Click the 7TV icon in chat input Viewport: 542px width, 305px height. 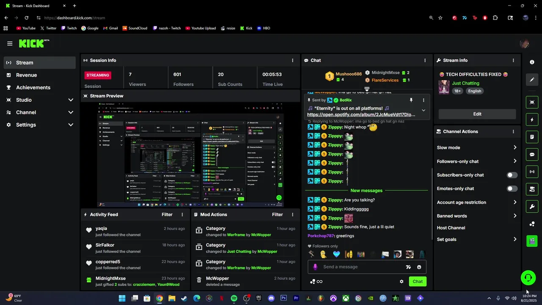pos(408,267)
